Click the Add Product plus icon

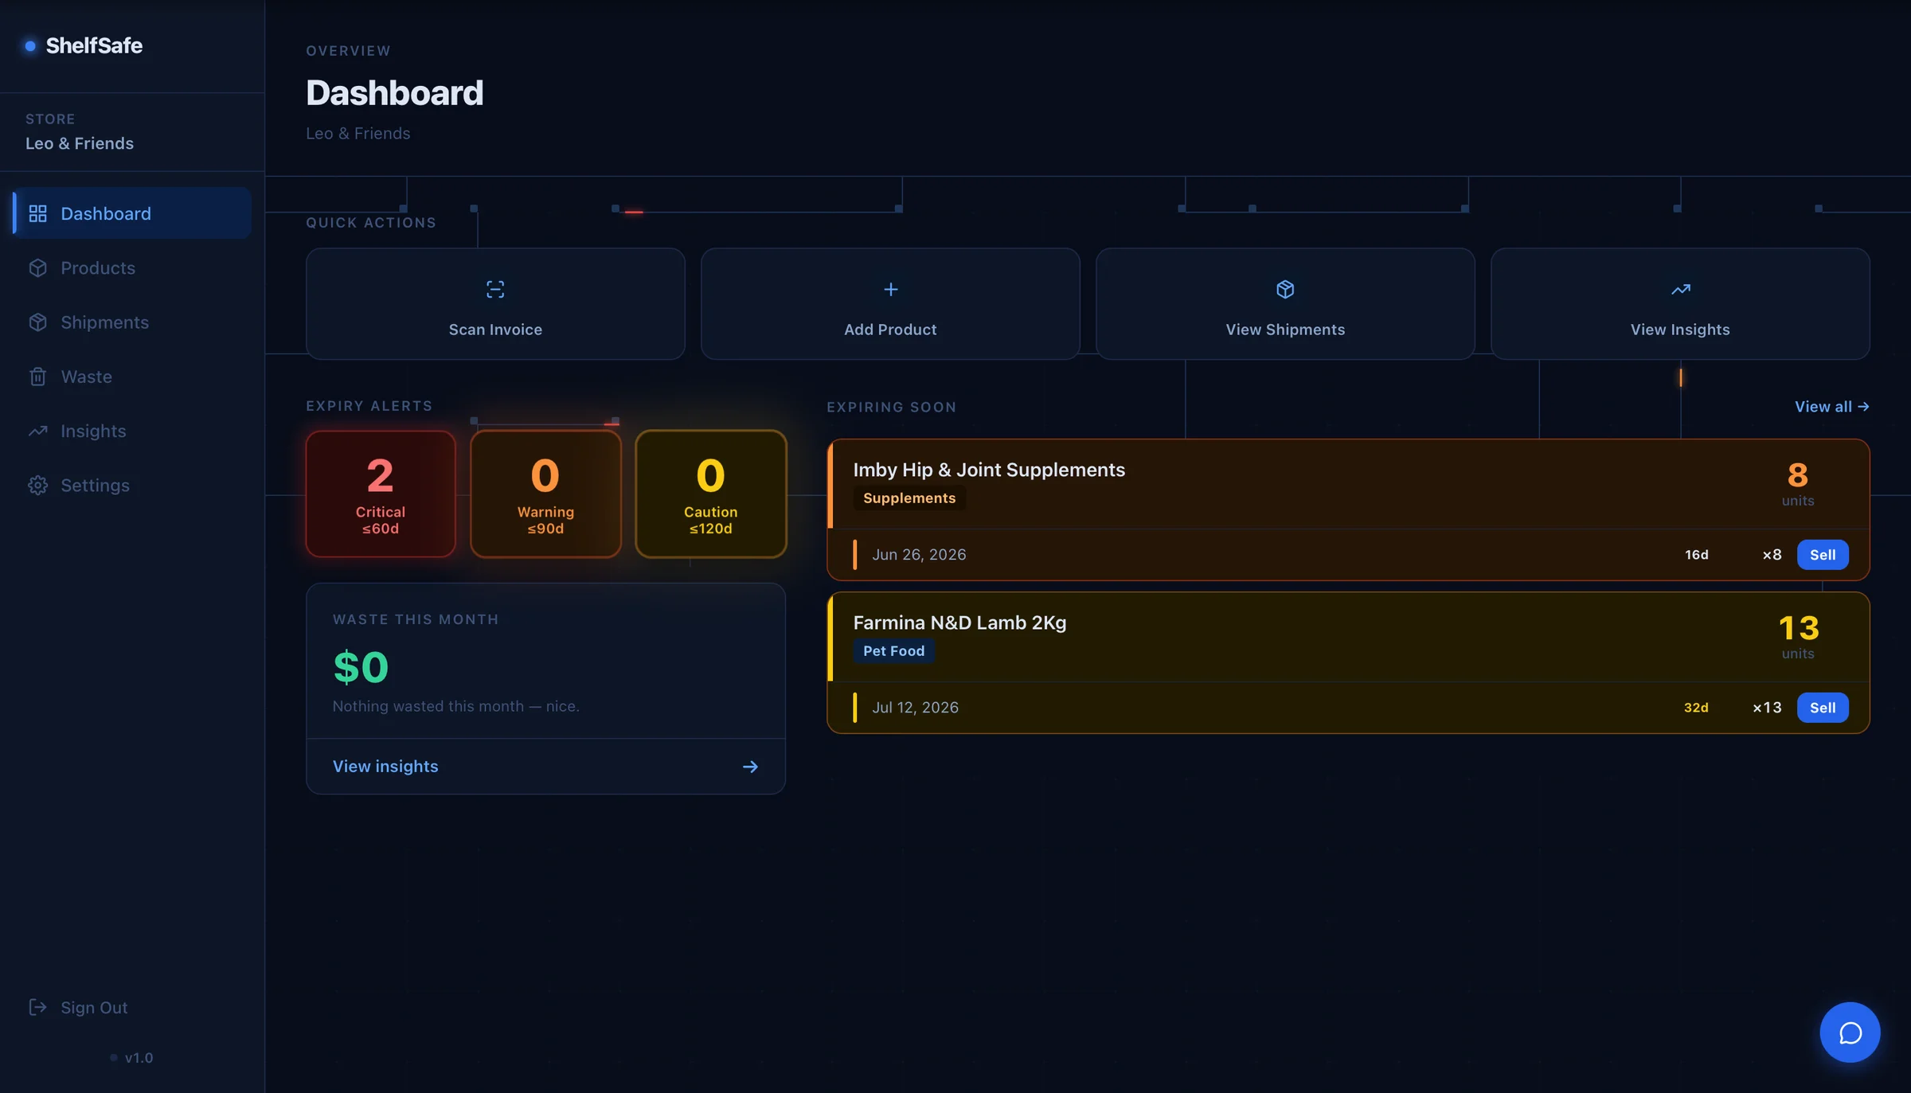click(x=890, y=290)
